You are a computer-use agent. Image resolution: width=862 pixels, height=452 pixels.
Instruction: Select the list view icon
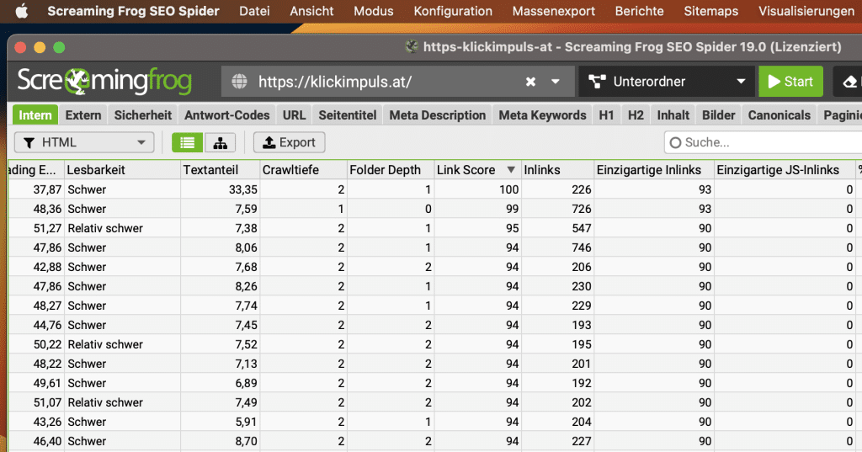(x=187, y=142)
